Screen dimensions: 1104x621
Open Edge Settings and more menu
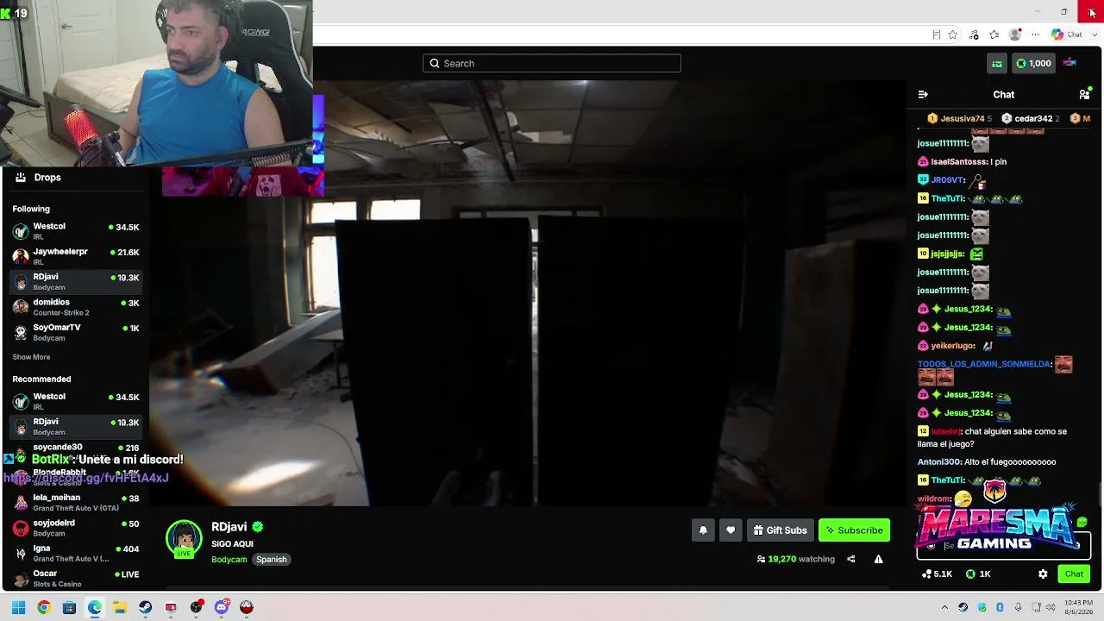[1036, 34]
